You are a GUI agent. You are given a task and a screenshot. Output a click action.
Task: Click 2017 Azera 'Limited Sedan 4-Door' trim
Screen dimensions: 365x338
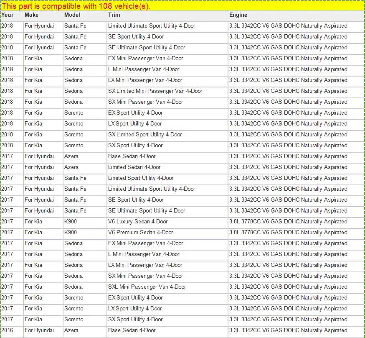[134, 167]
